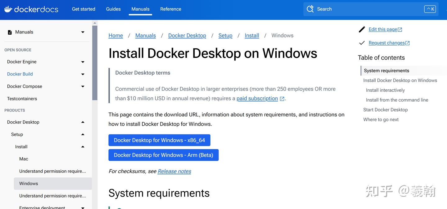Select the Manuals nav tab
The width and height of the screenshot is (447, 209).
[140, 9]
